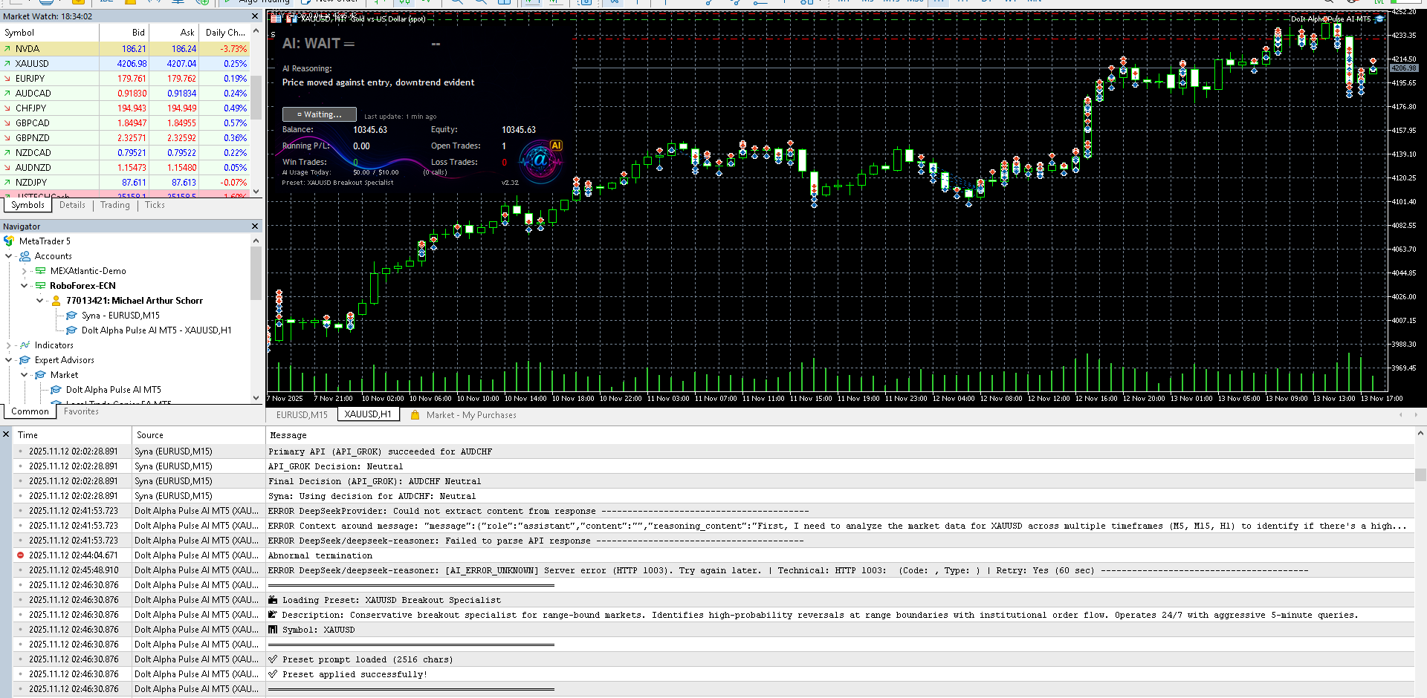Click the RoboForex-ECN server icon

(x=41, y=286)
